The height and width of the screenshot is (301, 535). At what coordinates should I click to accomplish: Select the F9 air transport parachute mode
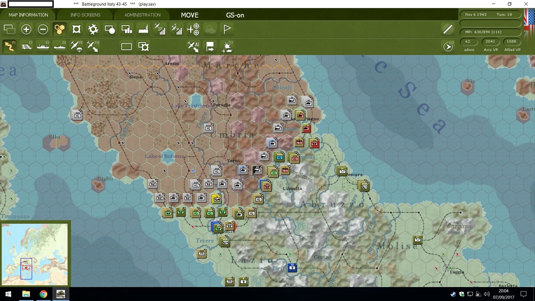coord(76,47)
